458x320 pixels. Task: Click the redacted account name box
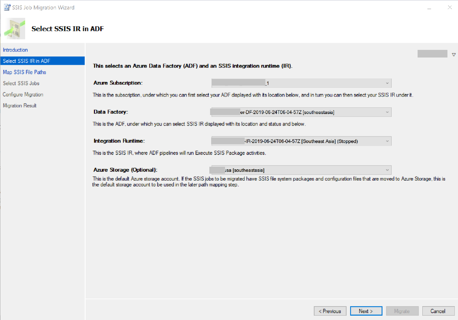click(432, 54)
